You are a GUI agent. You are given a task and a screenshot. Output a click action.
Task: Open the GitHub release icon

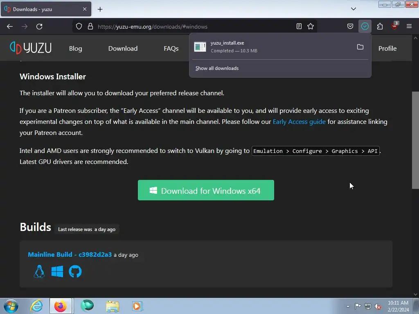pos(75,271)
